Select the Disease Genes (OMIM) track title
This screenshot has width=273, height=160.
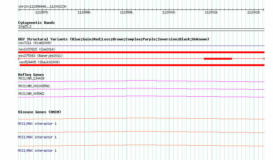(x=40, y=112)
